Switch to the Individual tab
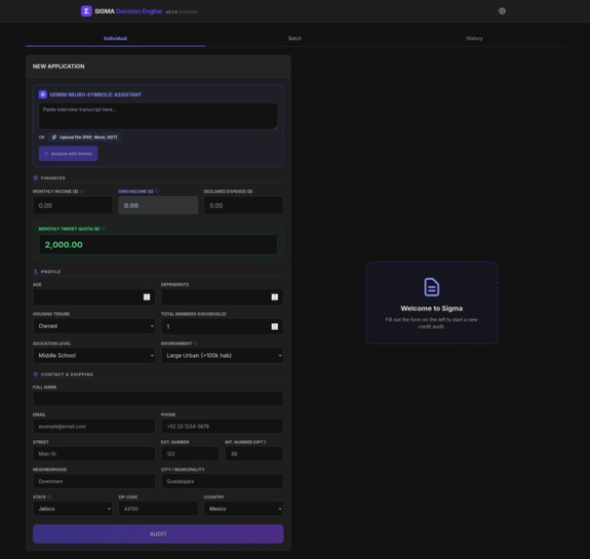Image resolution: width=590 pixels, height=559 pixels. point(115,38)
